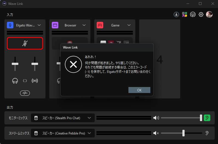This screenshot has height=144, width=218.
Task: Toggle stream mix broadcast mute on mic channel
Action: click(35, 81)
